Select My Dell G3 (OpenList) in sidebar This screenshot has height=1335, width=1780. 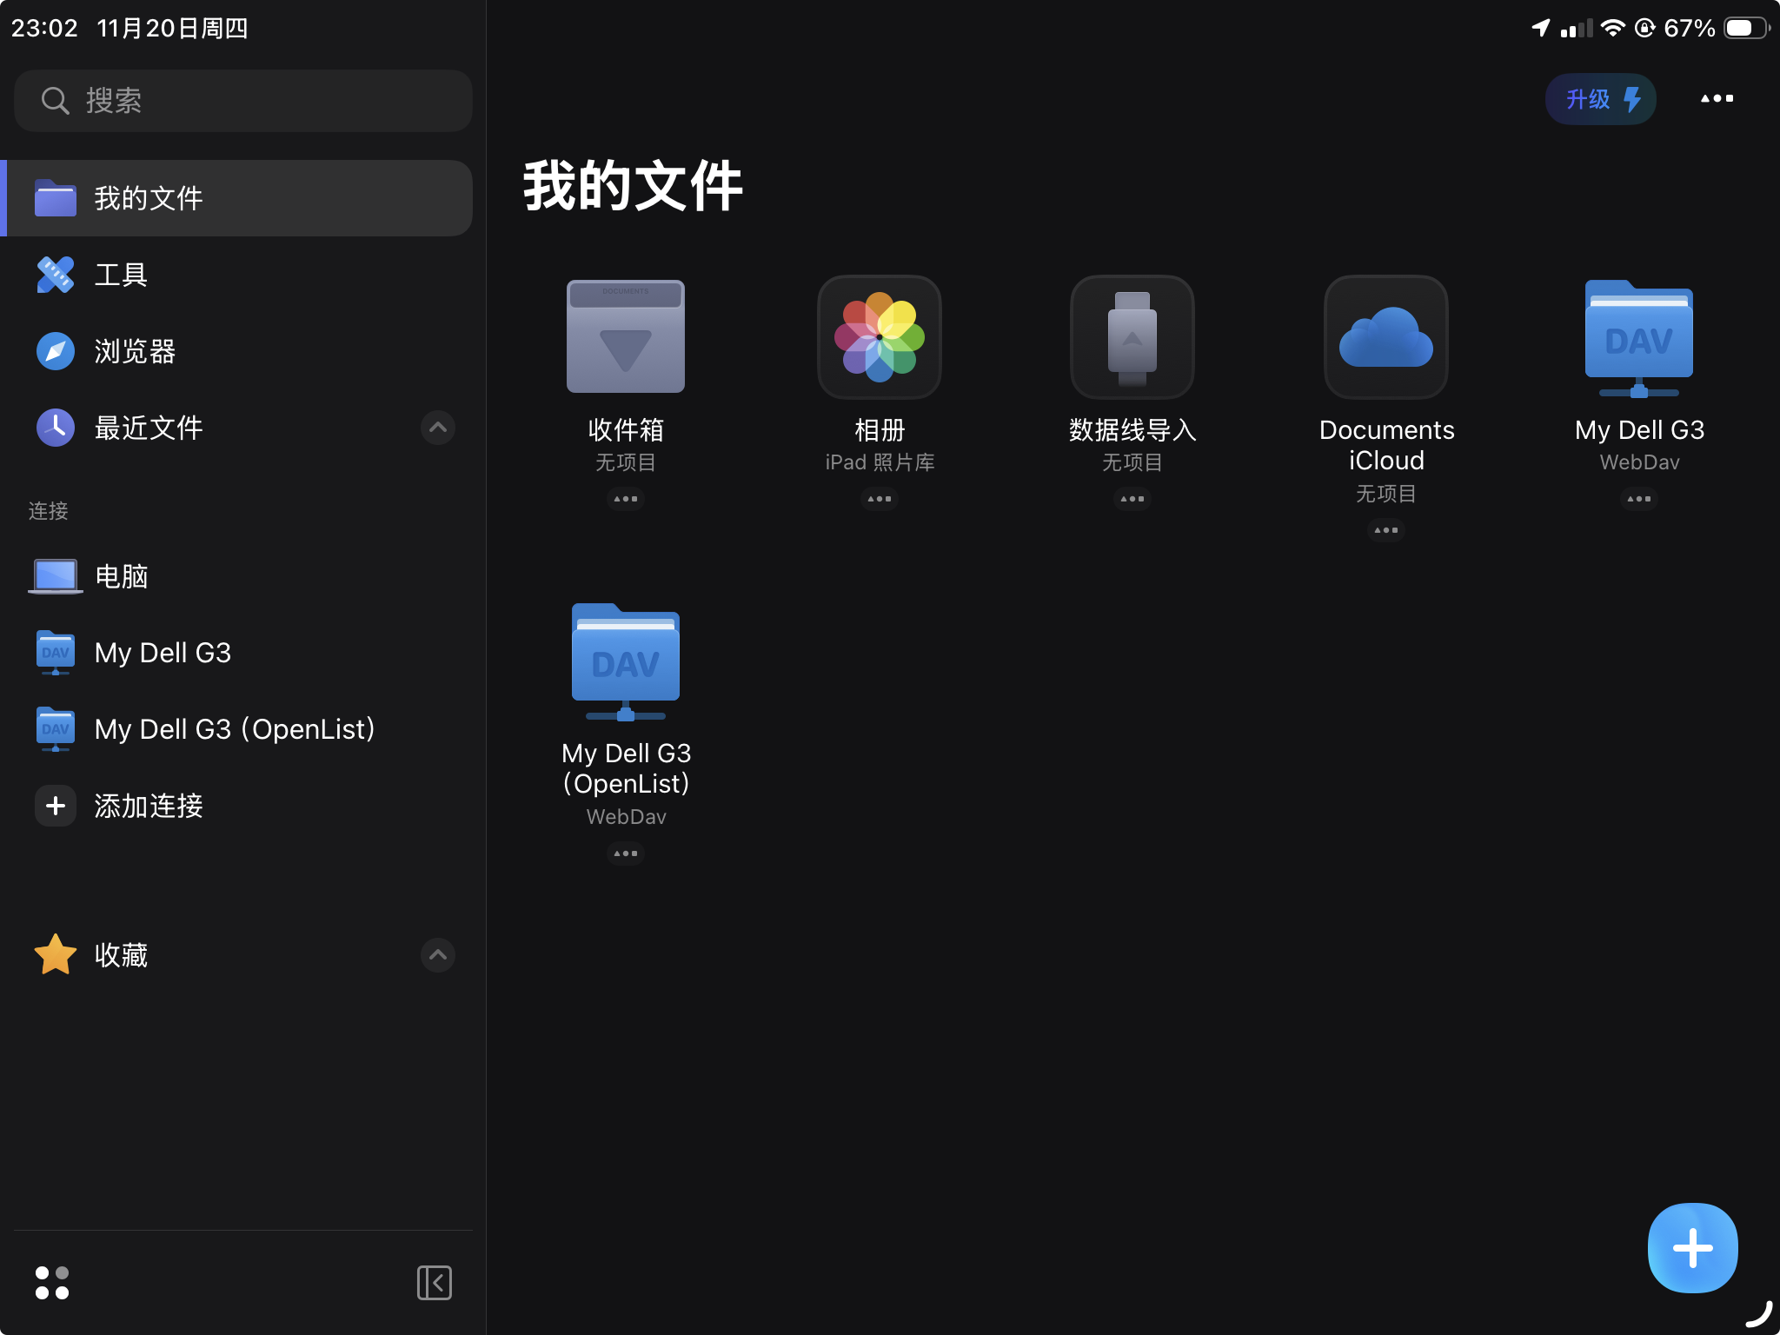pyautogui.click(x=235, y=729)
